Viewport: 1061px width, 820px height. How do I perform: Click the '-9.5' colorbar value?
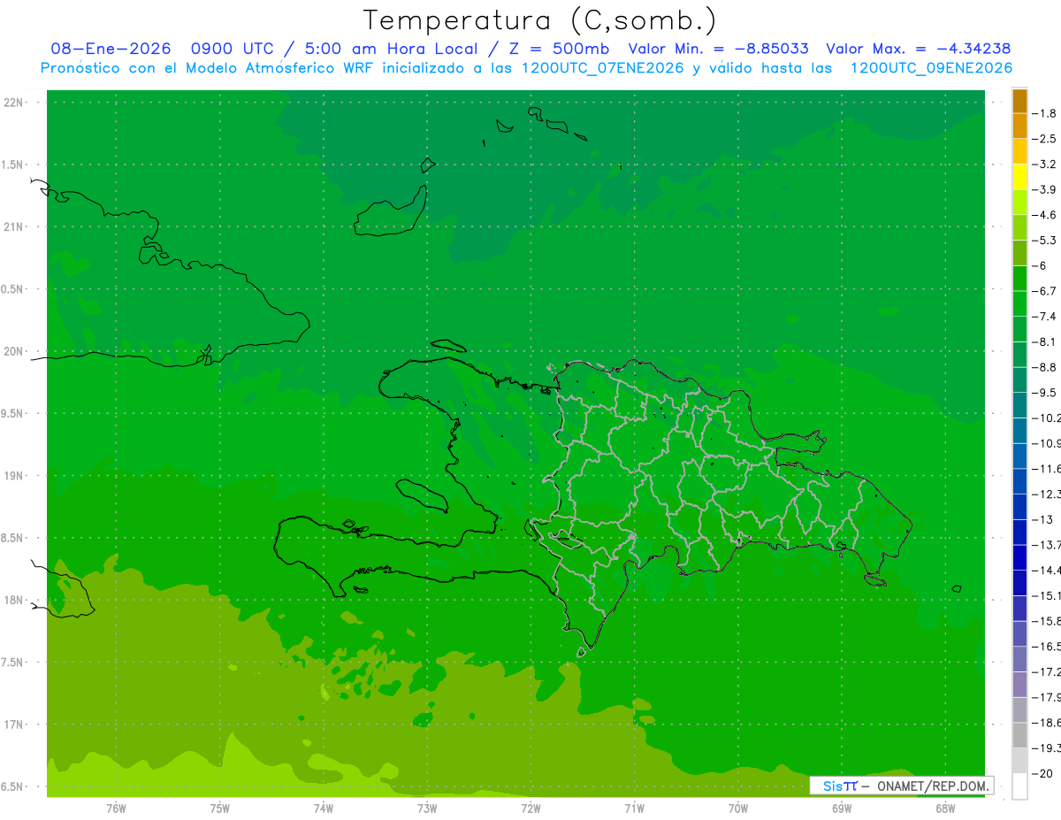point(1044,392)
